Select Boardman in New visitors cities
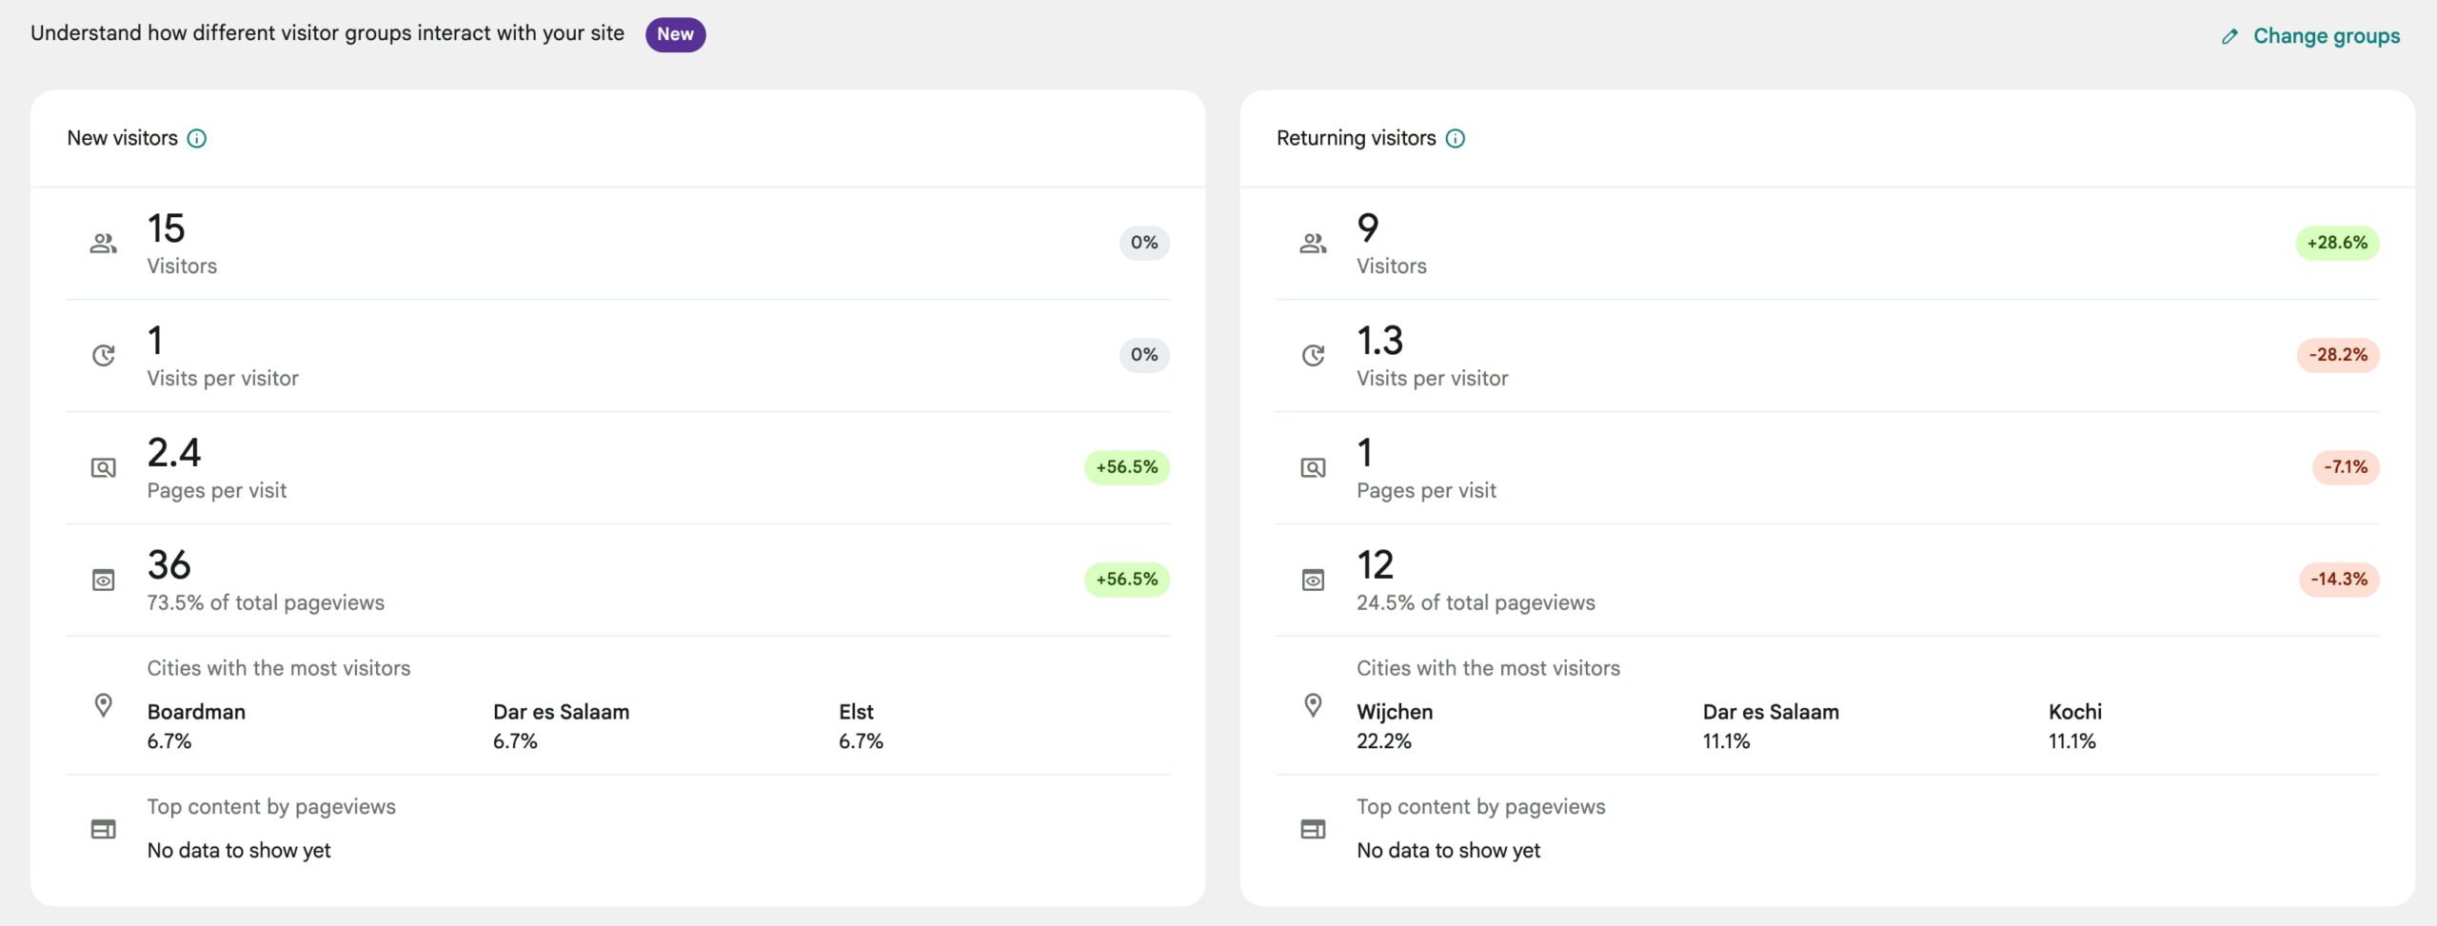The height and width of the screenshot is (926, 2437). 196,712
